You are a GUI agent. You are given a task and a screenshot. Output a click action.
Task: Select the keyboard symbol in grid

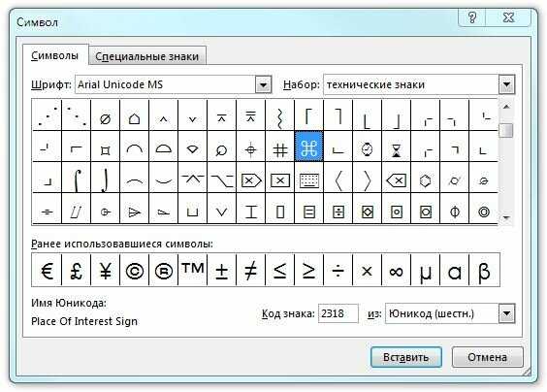(309, 180)
